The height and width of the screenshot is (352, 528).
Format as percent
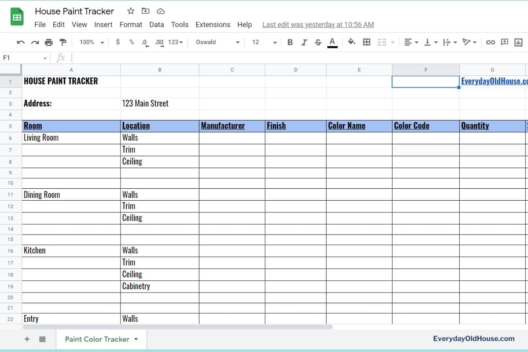tap(132, 42)
